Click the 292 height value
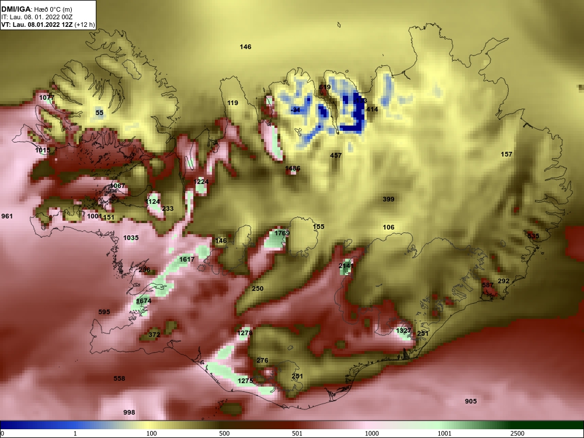 pyautogui.click(x=503, y=281)
